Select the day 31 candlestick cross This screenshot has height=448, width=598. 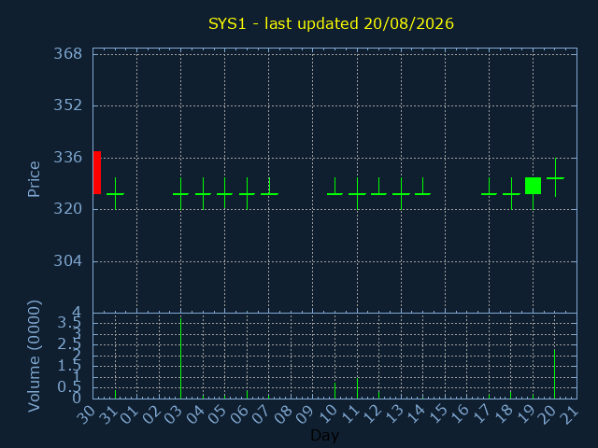[x=115, y=193]
